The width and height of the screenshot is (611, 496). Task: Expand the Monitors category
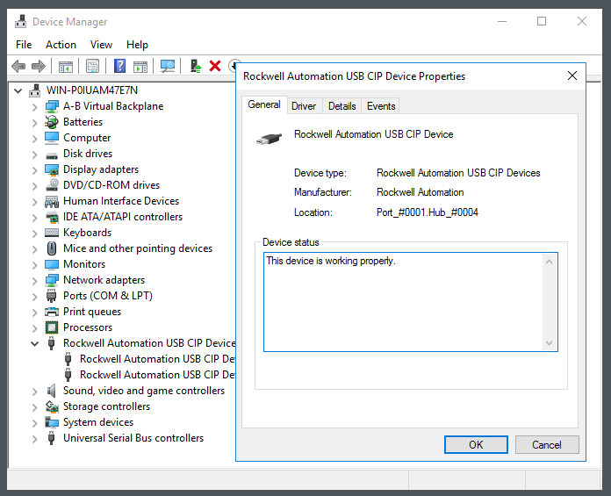tap(35, 265)
